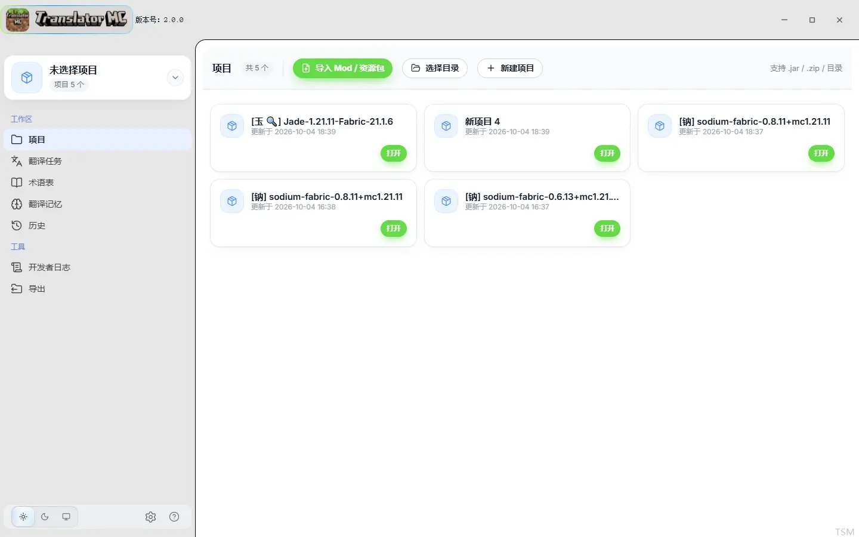This screenshot has width=859, height=537.
Task: Click the cube icon on the sodium-fabric-0.6.13 card
Action: click(446, 201)
